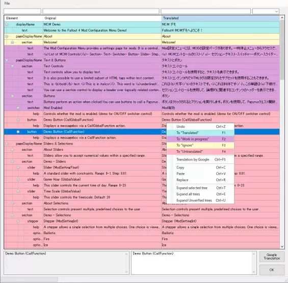This screenshot has width=288, height=283.
Task: Click the table scrollbar down arrow
Action: point(282,247)
